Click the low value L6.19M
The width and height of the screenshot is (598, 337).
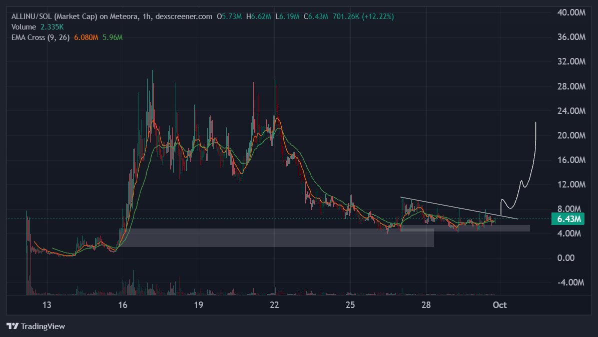click(x=287, y=16)
